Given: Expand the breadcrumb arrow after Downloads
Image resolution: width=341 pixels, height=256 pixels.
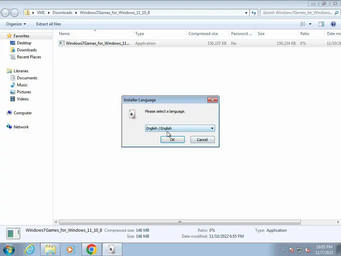Looking at the screenshot, I should (76, 13).
